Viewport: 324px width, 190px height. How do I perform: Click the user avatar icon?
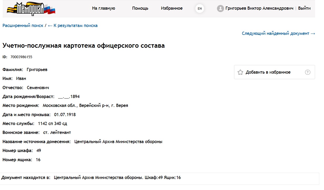220,9
